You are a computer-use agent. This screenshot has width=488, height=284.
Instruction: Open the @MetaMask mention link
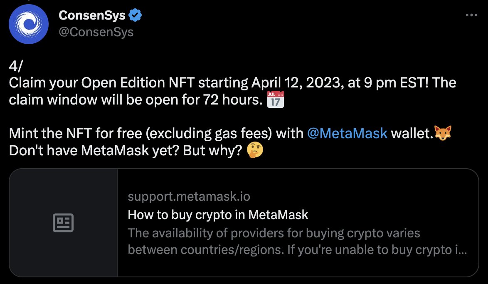347,133
